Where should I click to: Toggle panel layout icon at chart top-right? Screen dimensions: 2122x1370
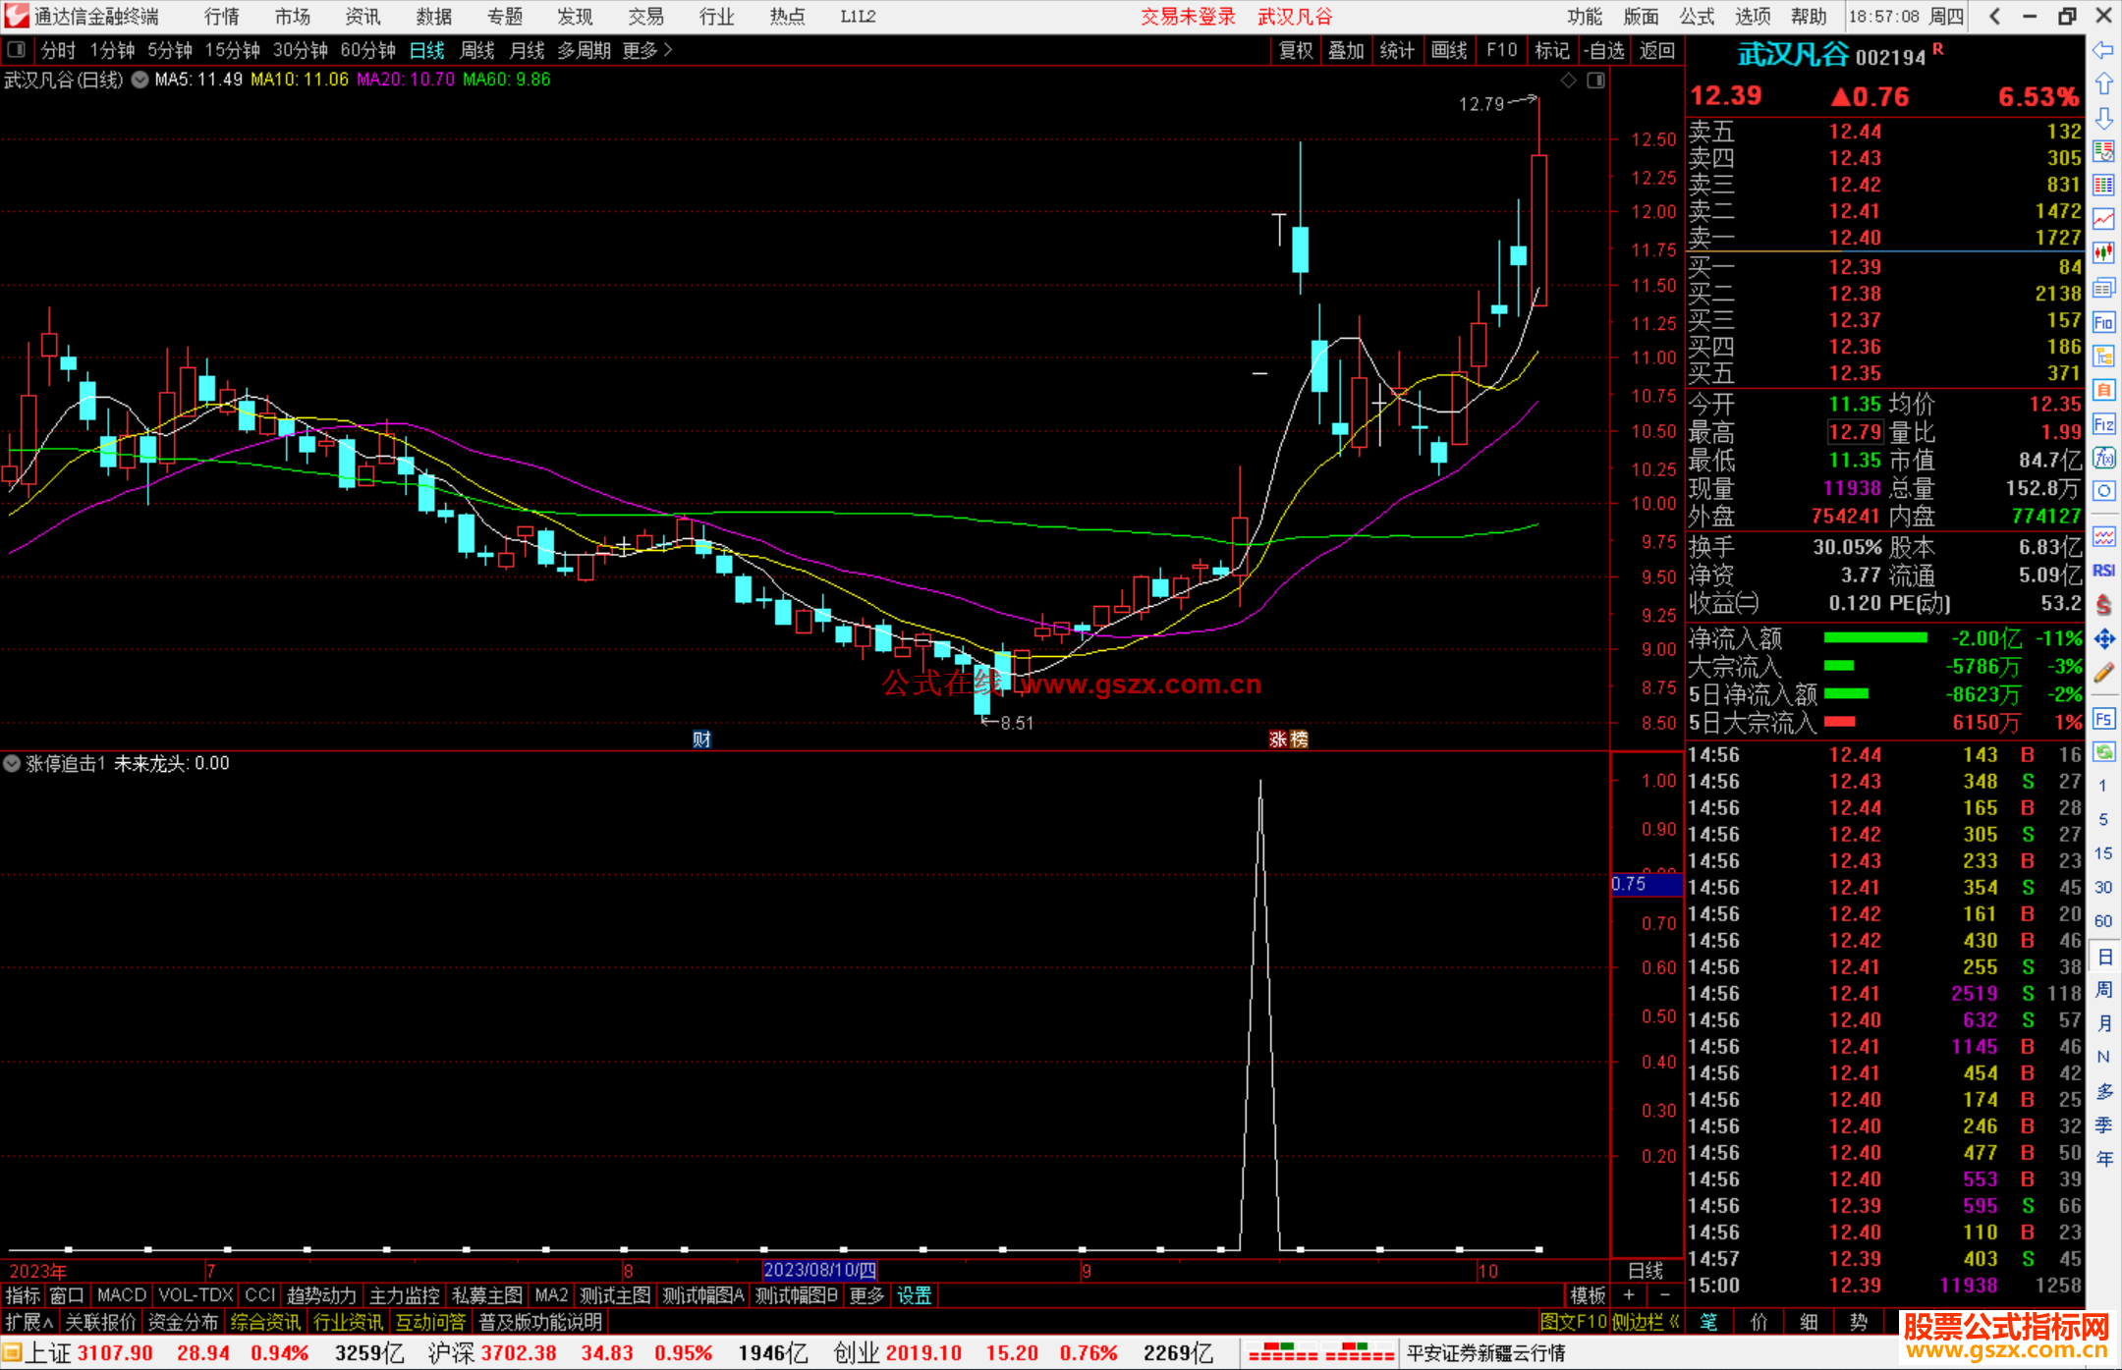point(1595,81)
